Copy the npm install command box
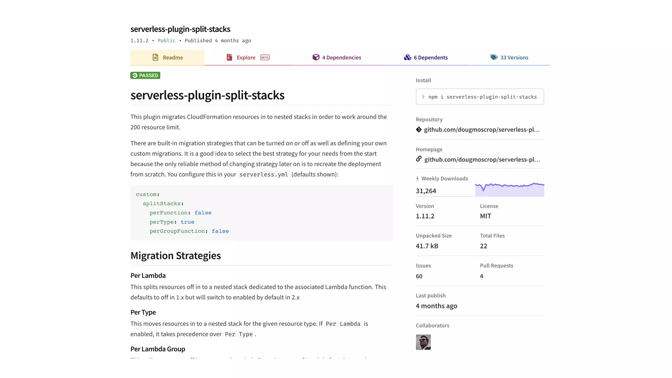672x378 pixels. click(480, 97)
